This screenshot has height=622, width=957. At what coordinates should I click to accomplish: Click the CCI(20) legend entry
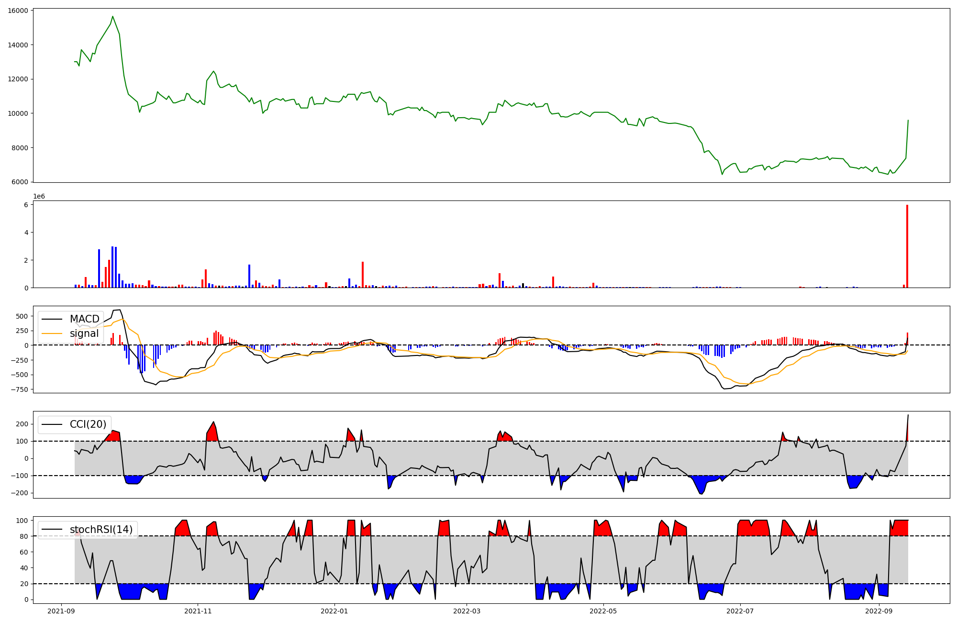[88, 424]
